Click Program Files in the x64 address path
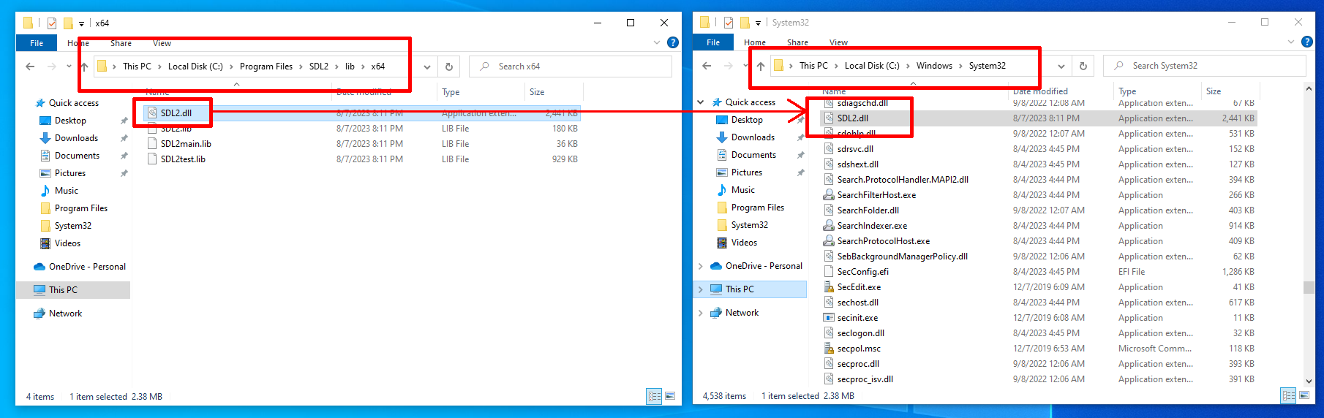Image resolution: width=1324 pixels, height=418 pixels. pos(266,66)
